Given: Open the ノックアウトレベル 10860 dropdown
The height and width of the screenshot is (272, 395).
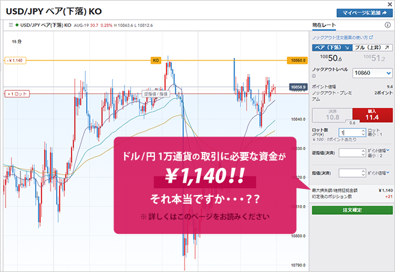Looking at the screenshot, I should point(371,73).
